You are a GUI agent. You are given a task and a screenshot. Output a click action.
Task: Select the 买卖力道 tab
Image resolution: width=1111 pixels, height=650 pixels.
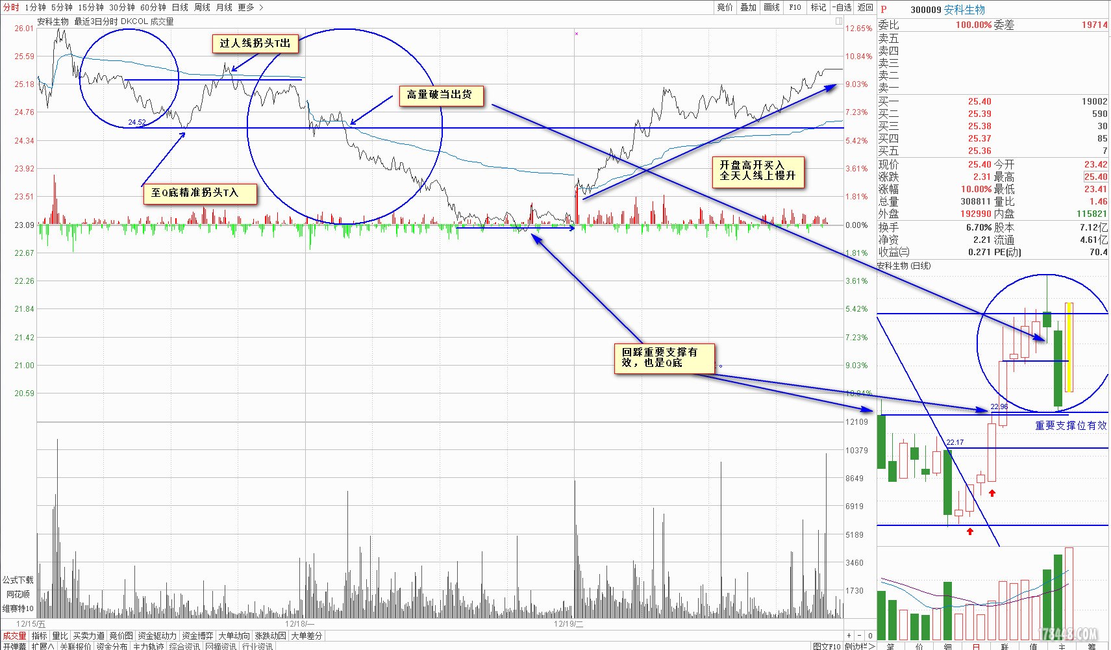tap(89, 636)
